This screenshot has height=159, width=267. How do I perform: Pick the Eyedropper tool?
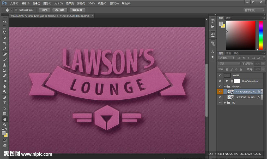(x=5, y=49)
